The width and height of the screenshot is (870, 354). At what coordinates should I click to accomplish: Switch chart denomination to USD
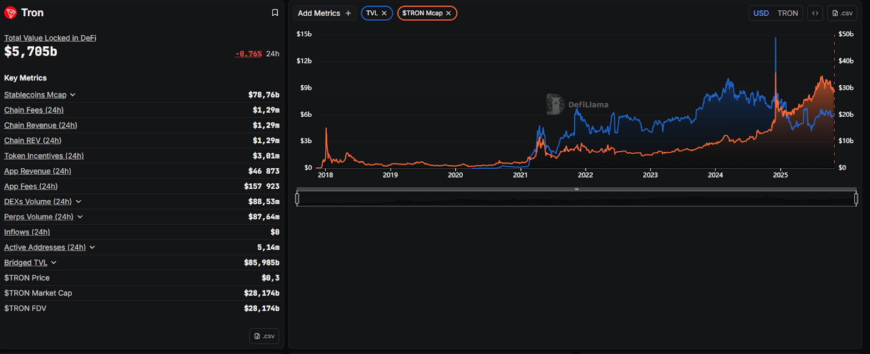point(761,13)
